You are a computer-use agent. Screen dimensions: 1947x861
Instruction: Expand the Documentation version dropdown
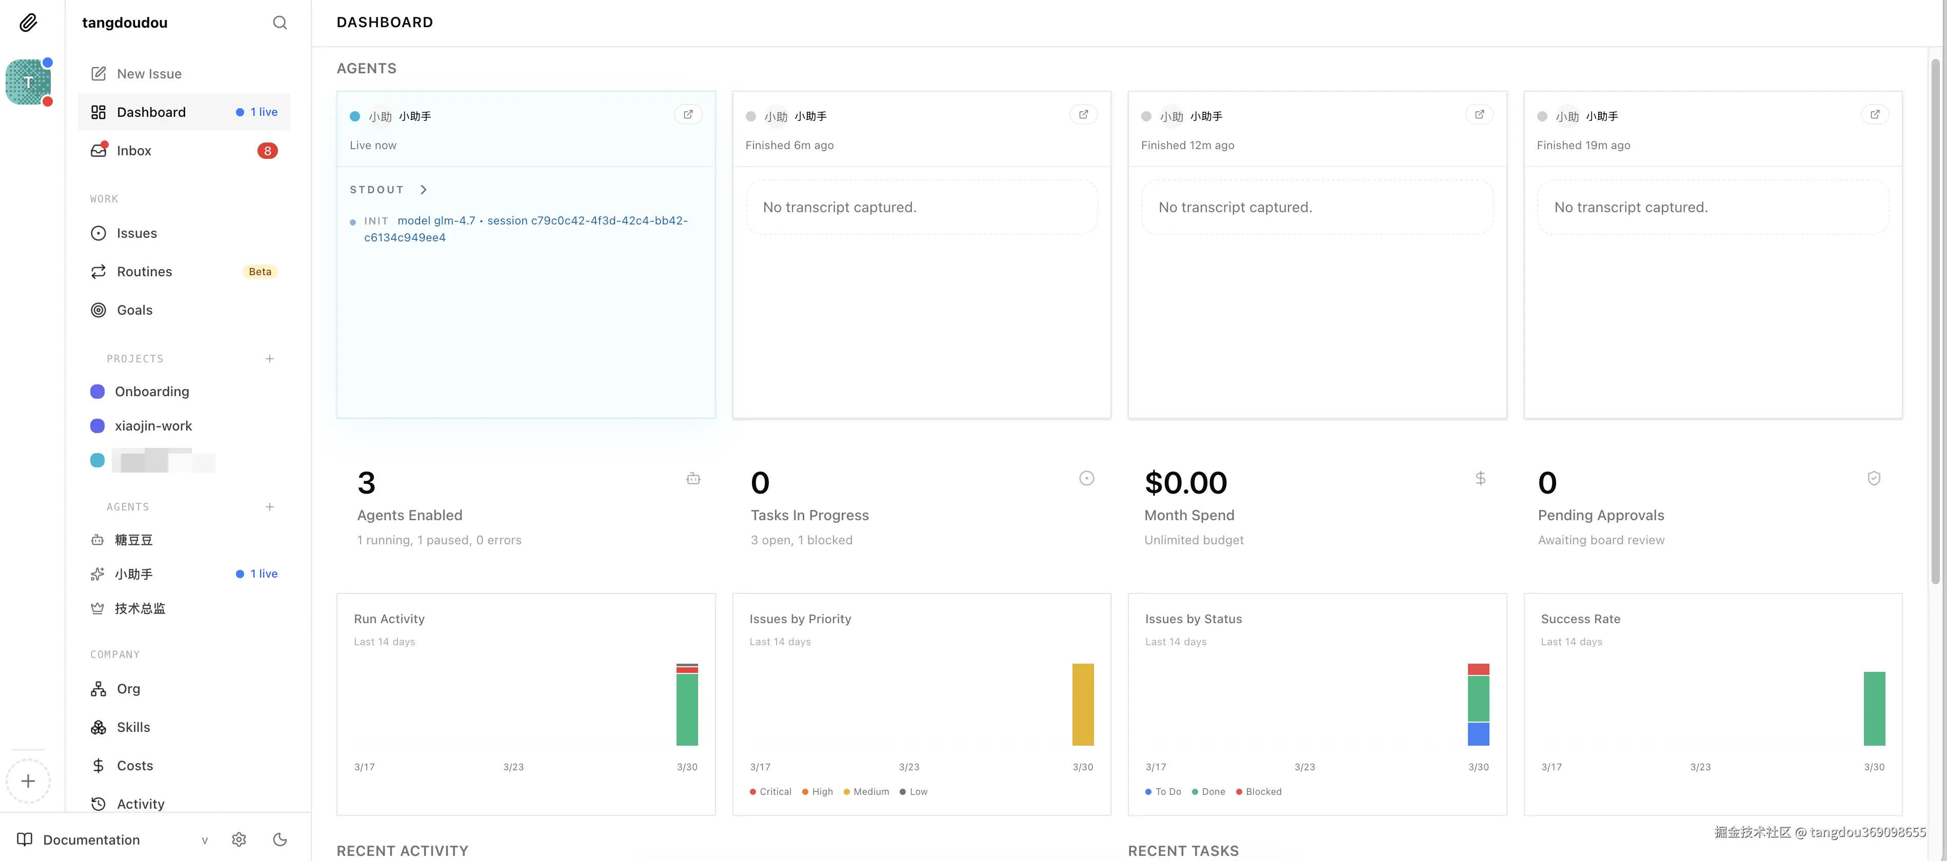pos(204,840)
